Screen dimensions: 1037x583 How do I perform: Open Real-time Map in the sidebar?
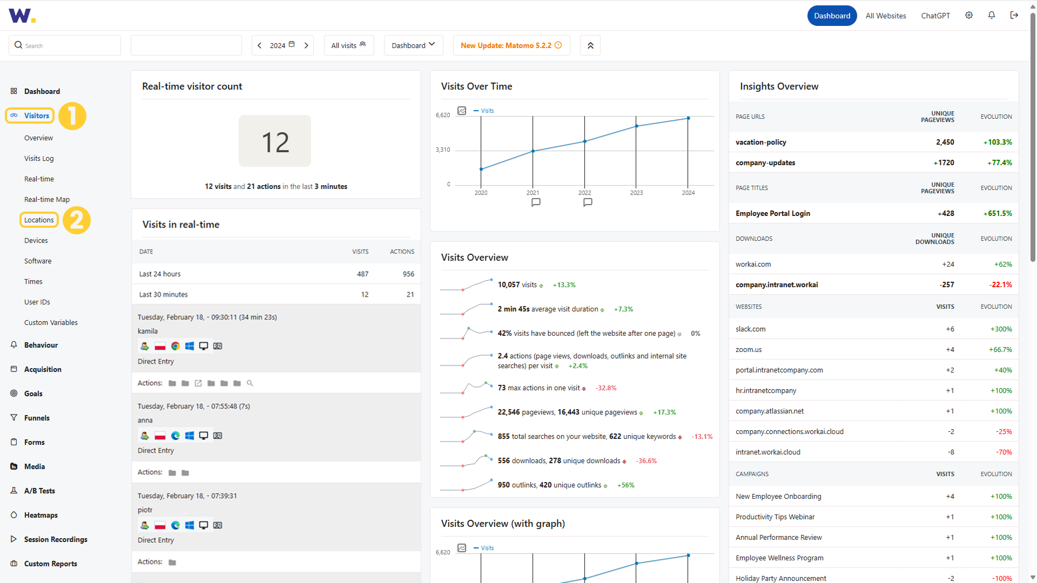click(47, 199)
